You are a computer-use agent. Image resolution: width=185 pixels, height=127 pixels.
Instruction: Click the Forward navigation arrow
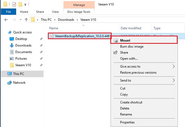pos(14,20)
